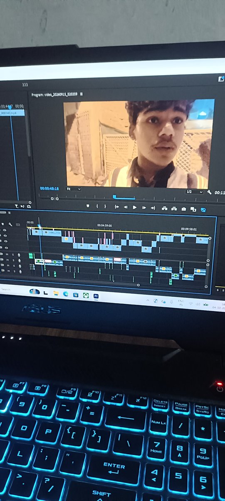Image resolution: width=225 pixels, height=501 pixels.
Task: Open the 1/2 playback resolution dropdown
Action: [194, 192]
